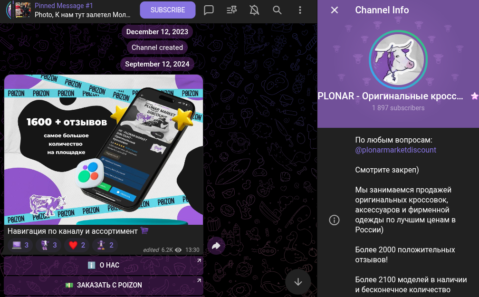The image size is (479, 297).
Task: Open the @plonarmarketdiscount username link
Action: pos(395,150)
